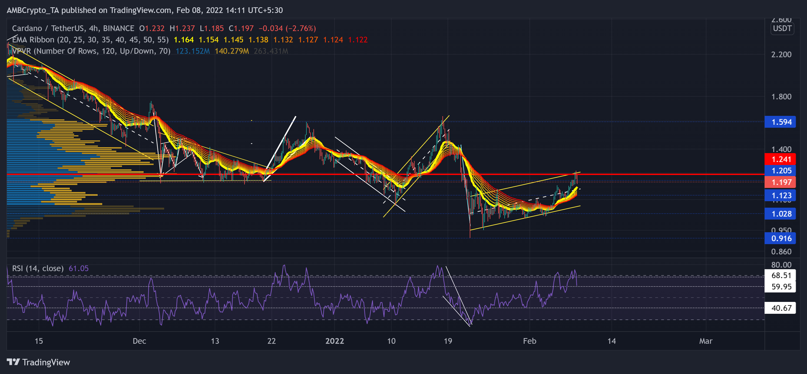Click the blue 1.205 price label

pos(781,170)
